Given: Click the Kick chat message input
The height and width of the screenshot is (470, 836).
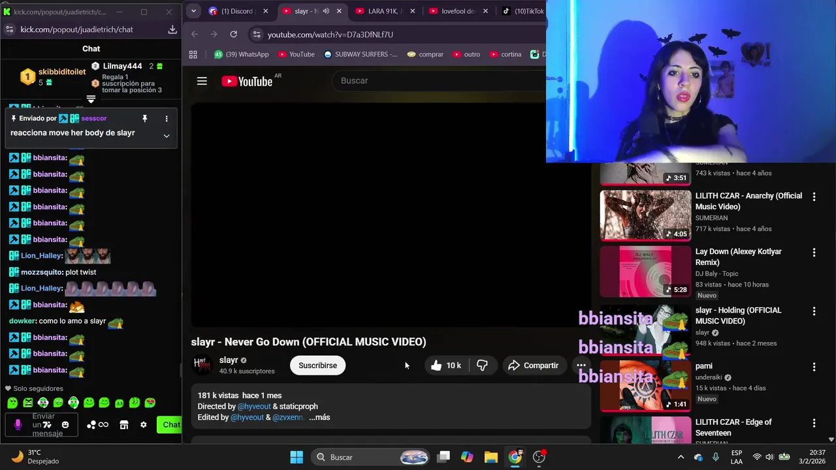Looking at the screenshot, I should pos(42,425).
